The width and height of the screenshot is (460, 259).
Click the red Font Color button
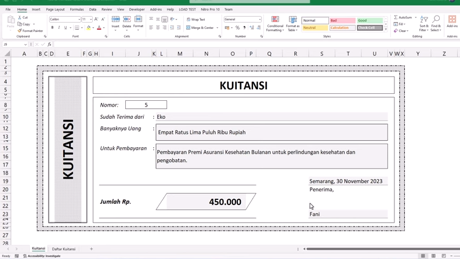(x=99, y=28)
